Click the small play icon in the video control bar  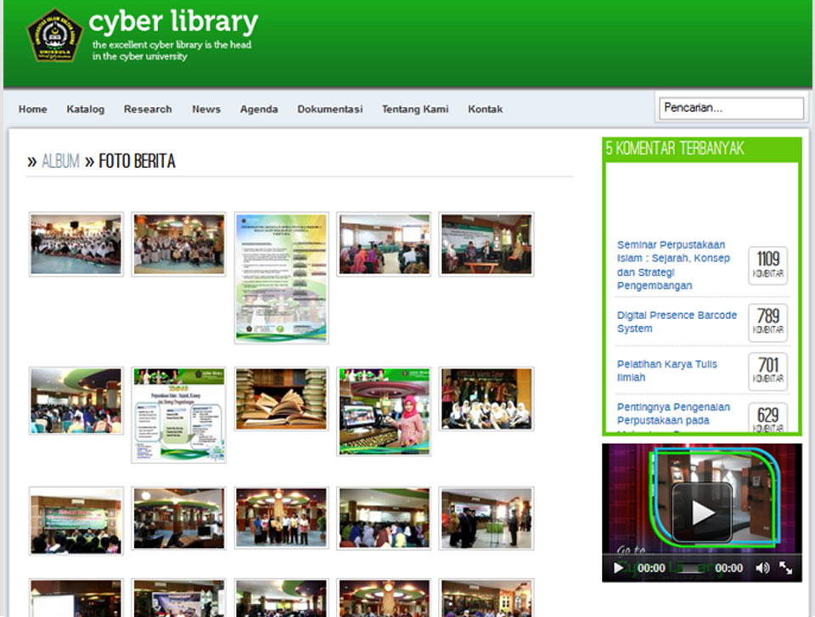(618, 568)
